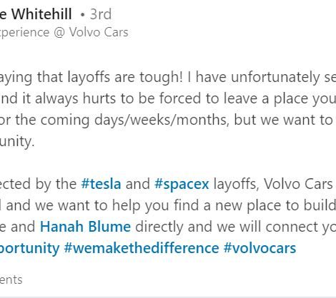
Task: Click the word ending the first paragraph, "unity."
Action: point(17,141)
